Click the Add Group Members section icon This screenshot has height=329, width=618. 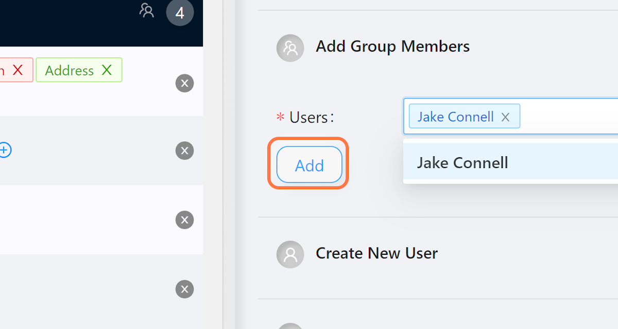click(x=290, y=48)
